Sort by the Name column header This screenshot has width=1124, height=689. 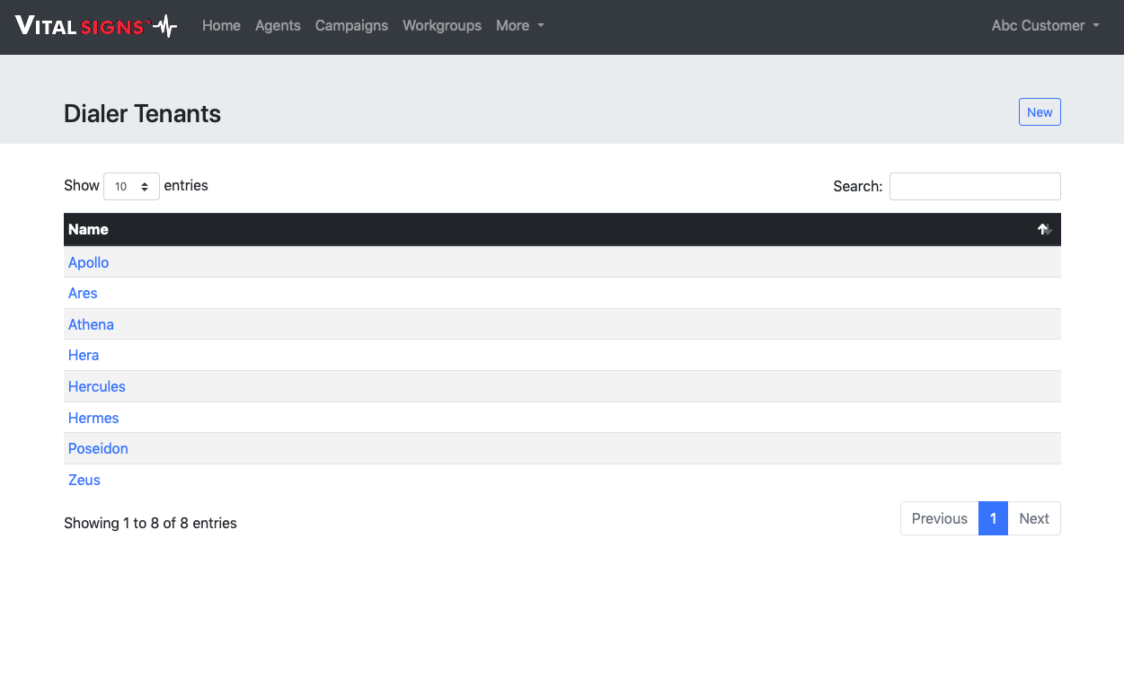pyautogui.click(x=88, y=230)
